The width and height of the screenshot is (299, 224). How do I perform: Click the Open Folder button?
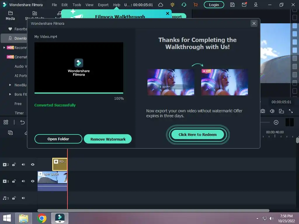coord(58,139)
